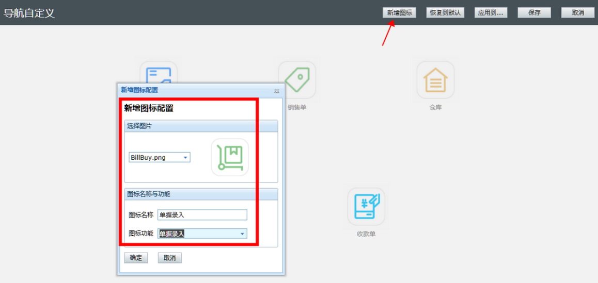Open the 应用到... option
This screenshot has width=598, height=283.
490,13
